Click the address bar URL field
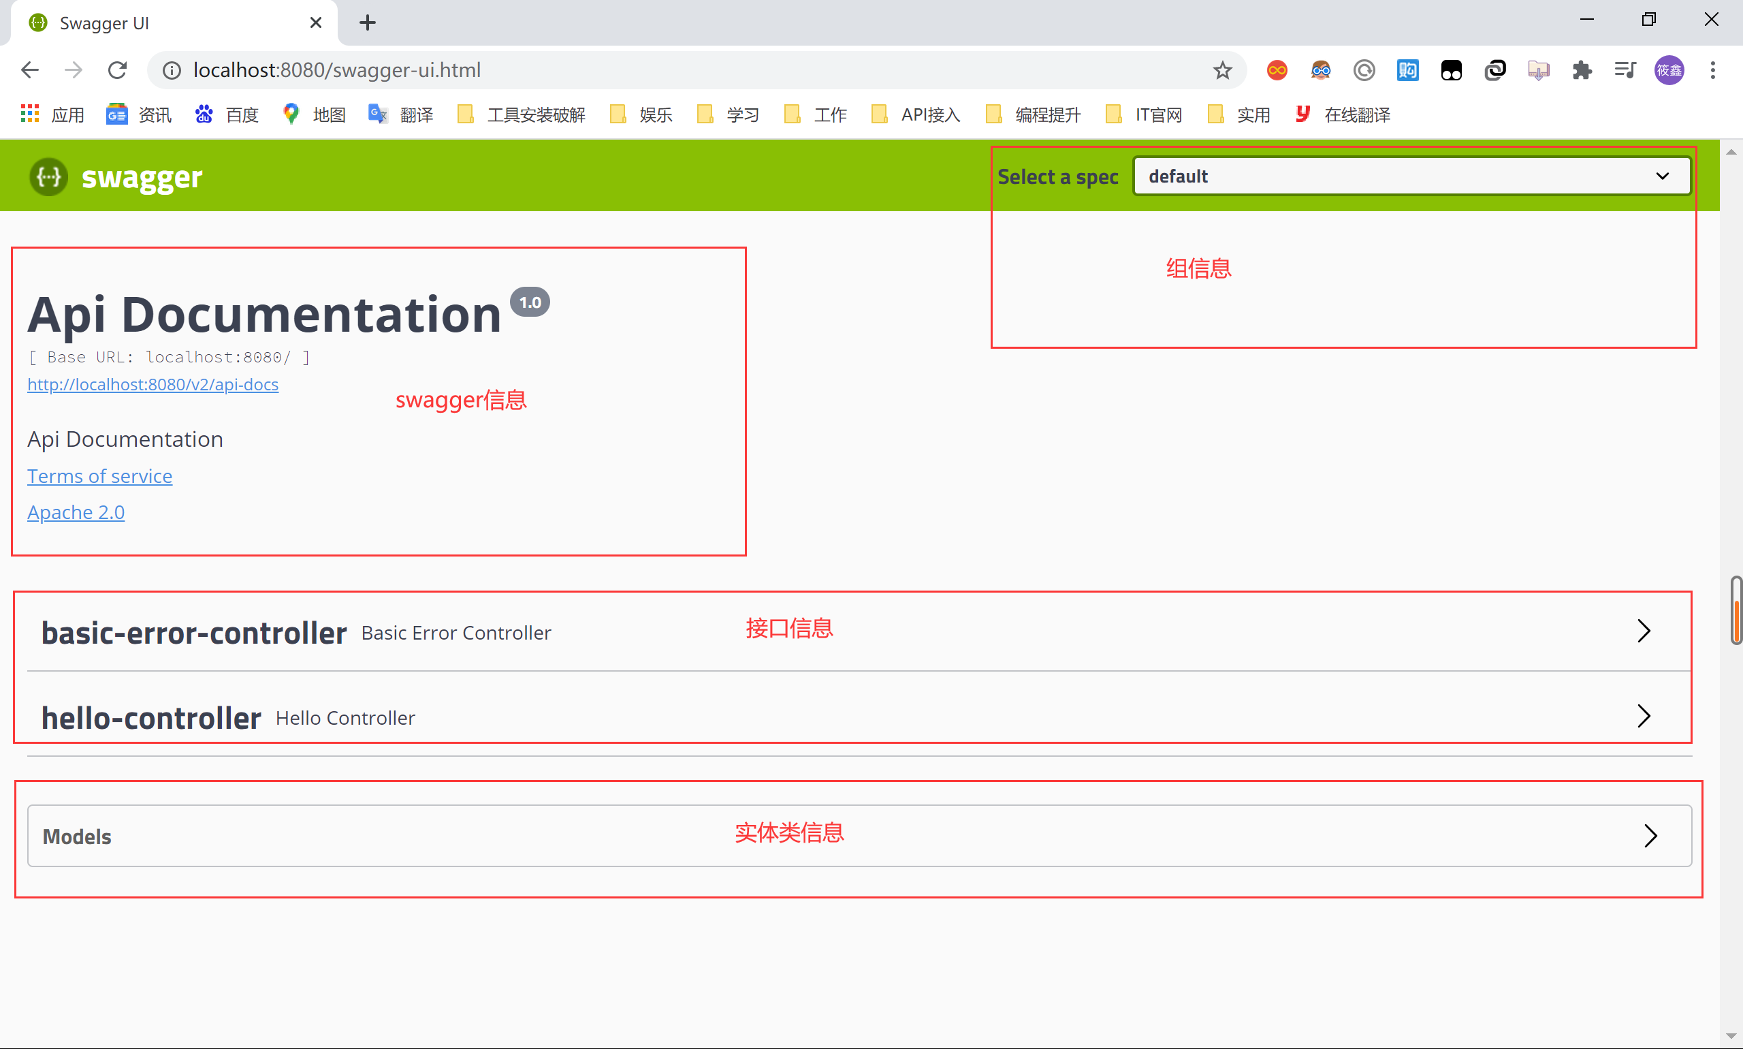 click(636, 71)
